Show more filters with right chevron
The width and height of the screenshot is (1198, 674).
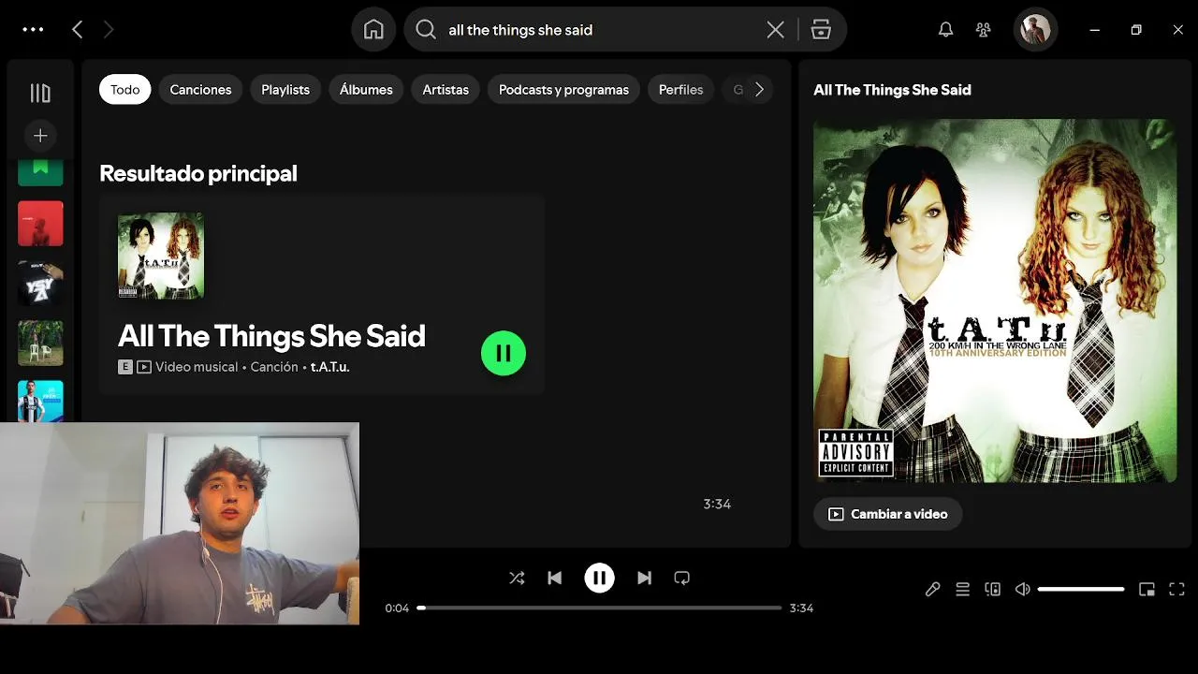pos(759,90)
